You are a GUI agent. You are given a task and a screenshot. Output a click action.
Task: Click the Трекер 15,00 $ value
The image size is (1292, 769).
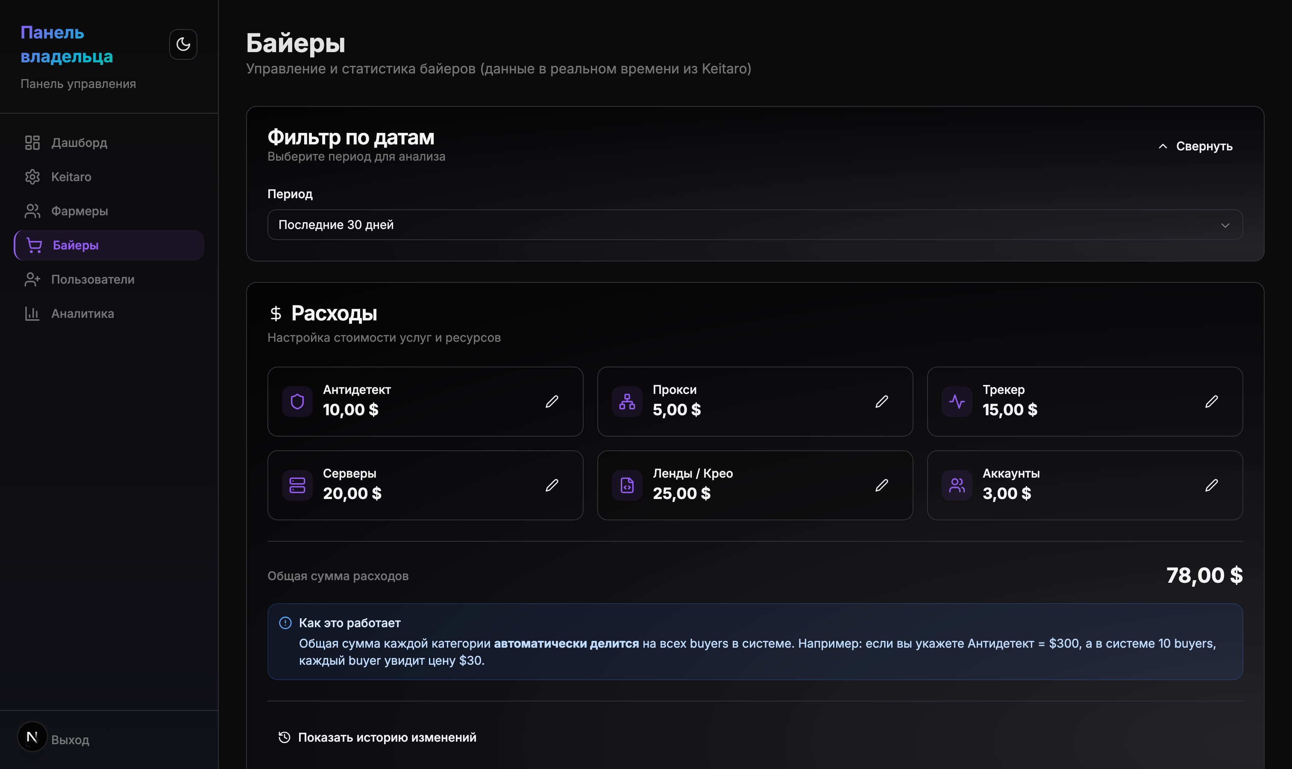pyautogui.click(x=1010, y=410)
